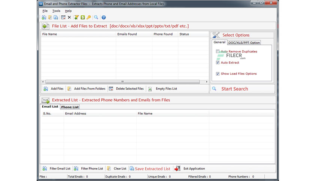Click the Phone Found column header
Screen dimensions: 313x181
165,34
